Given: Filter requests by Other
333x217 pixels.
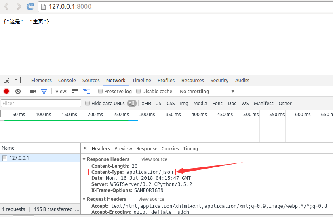Looking at the screenshot, I should coord(285,103).
